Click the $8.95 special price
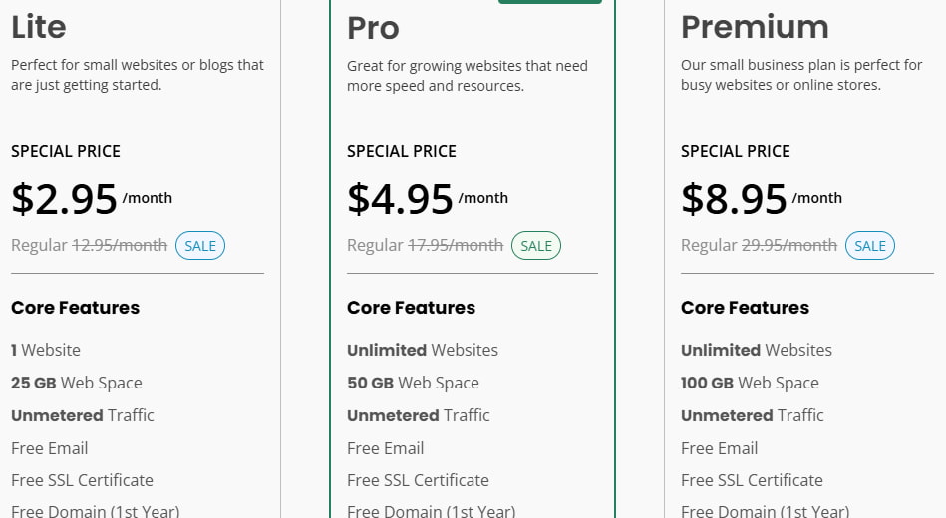The image size is (946, 518). 735,199
